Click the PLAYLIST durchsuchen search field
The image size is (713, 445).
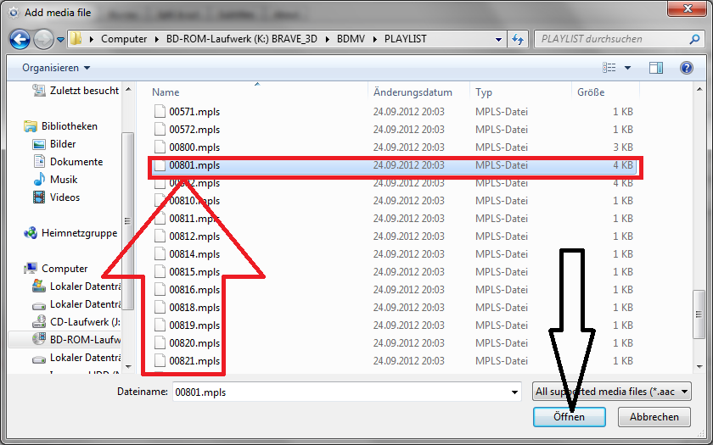coord(611,39)
